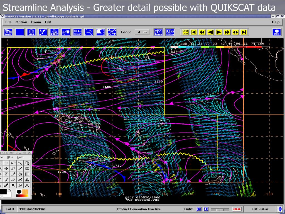Click the blank blue clear button
The image size is (285, 214).
point(20,32)
